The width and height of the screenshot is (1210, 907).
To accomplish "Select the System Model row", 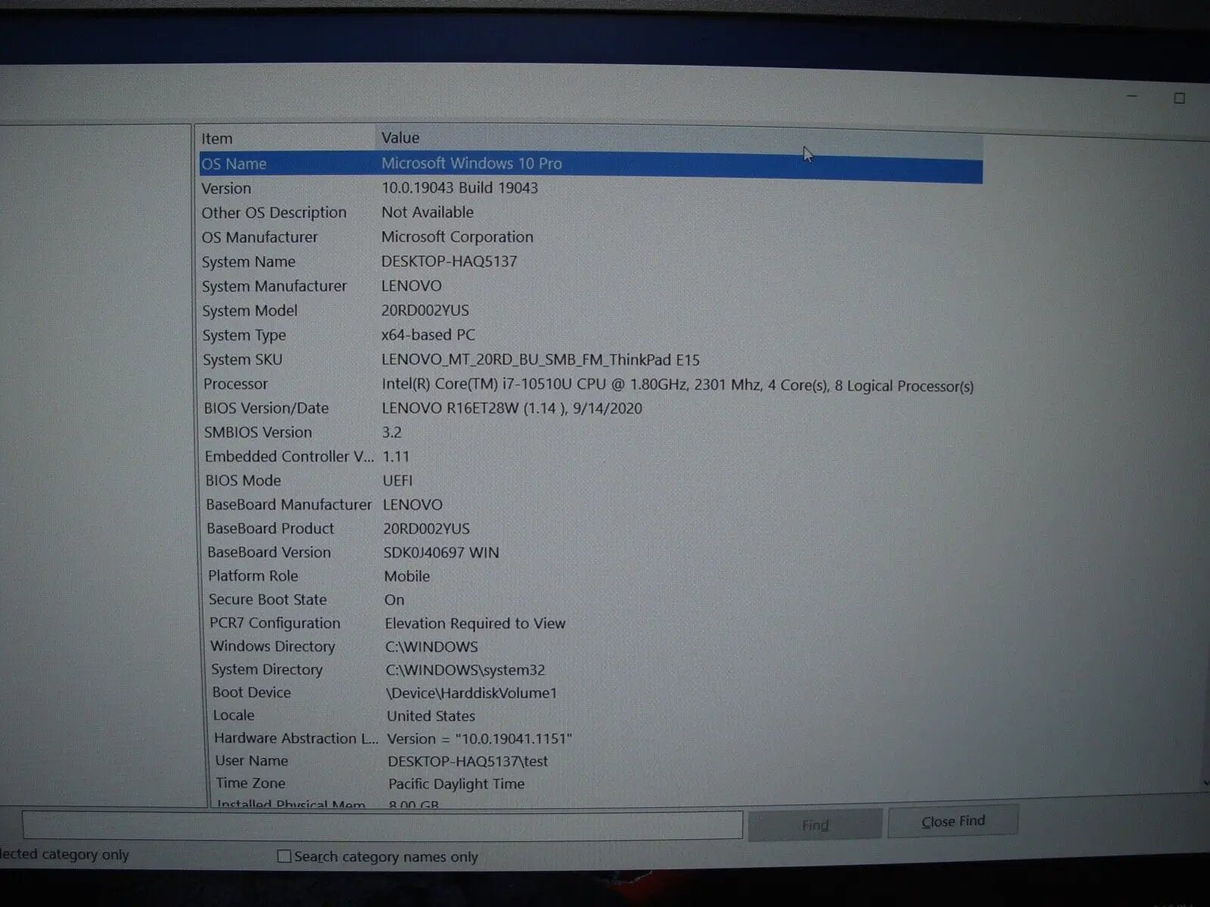I will click(x=591, y=310).
